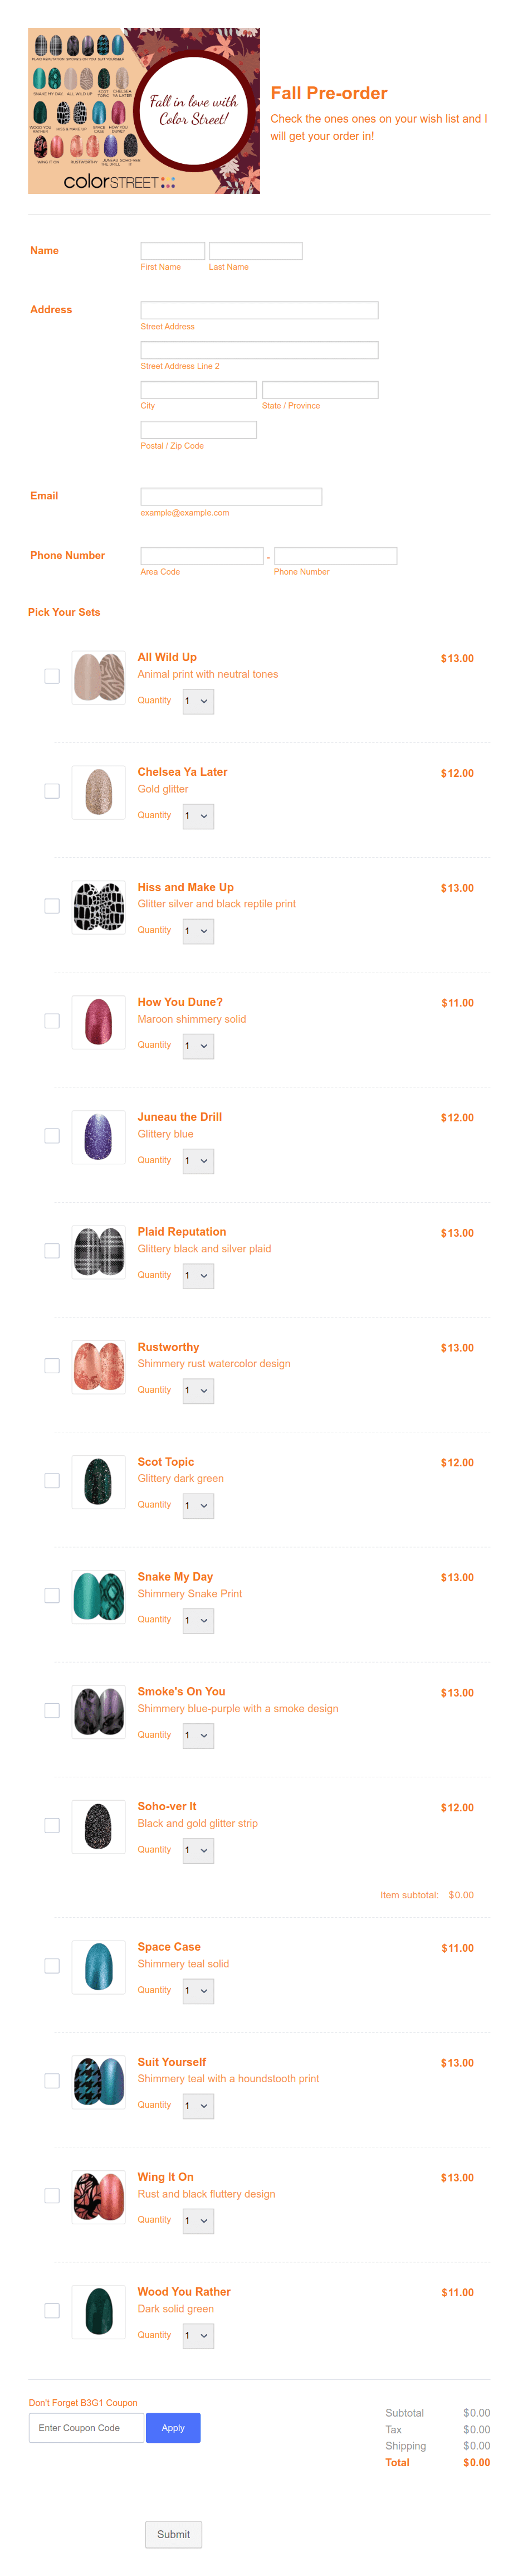
Task: Check Hiss and Make Up
Action: tap(51, 906)
